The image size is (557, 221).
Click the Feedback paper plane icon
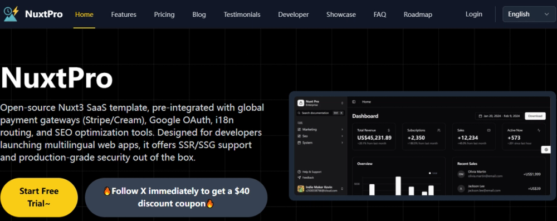tap(300, 177)
